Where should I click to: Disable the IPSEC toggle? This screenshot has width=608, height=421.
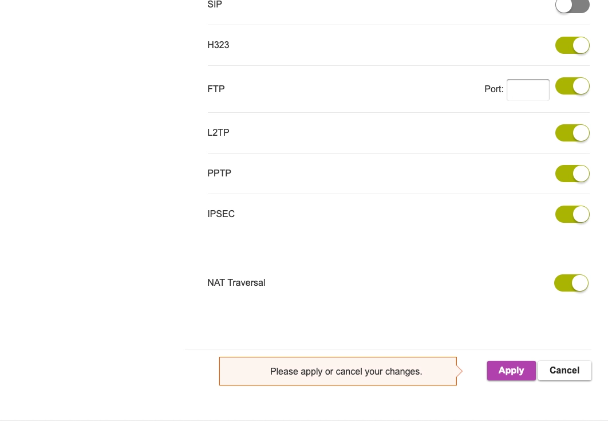(x=572, y=214)
